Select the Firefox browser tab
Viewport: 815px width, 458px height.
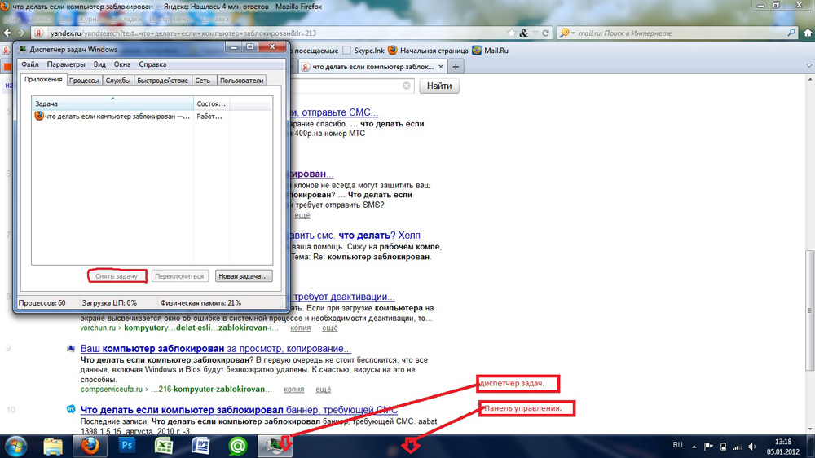click(x=373, y=67)
